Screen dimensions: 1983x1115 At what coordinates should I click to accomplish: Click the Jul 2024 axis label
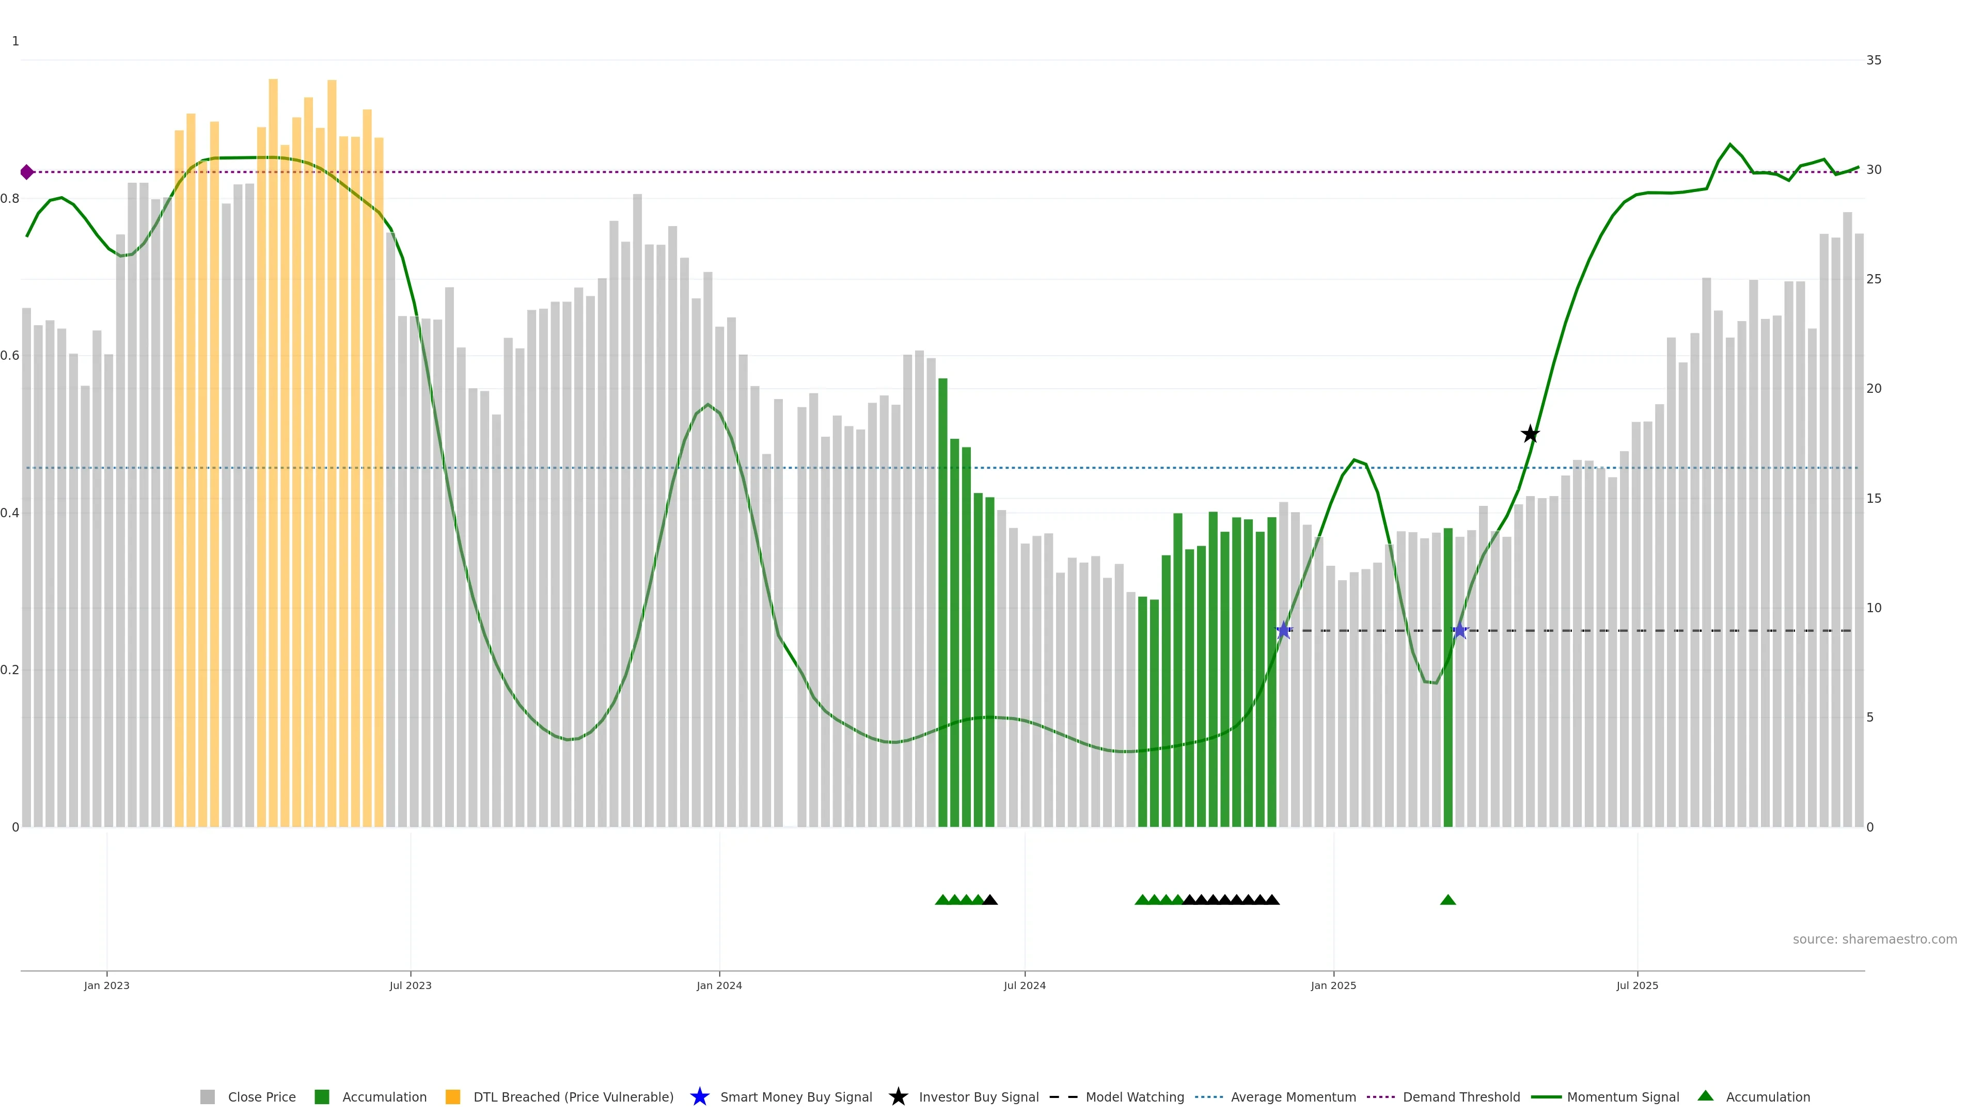pyautogui.click(x=1024, y=985)
